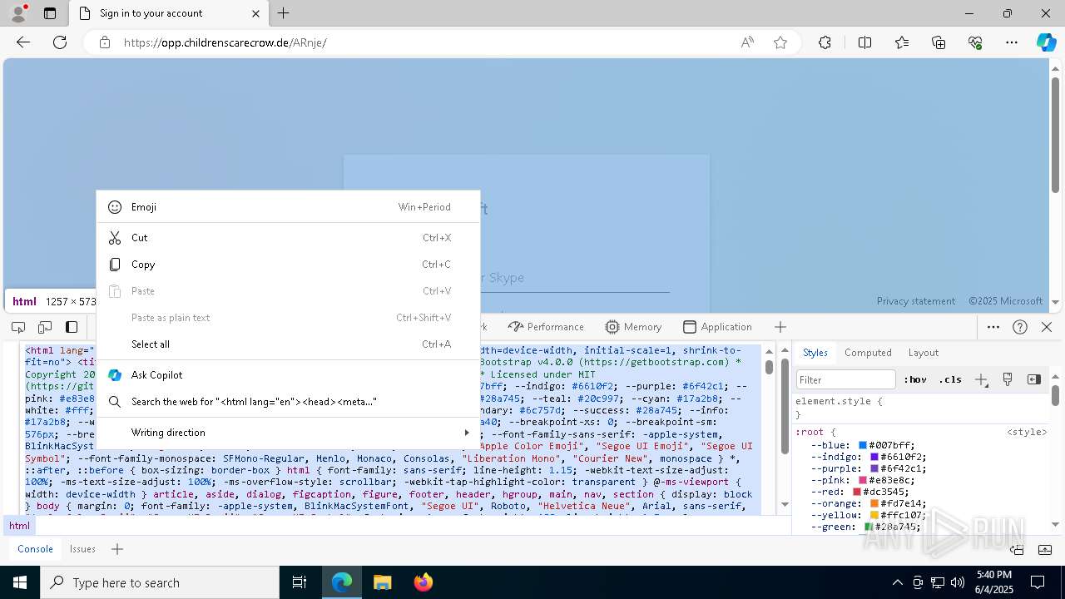Click the --indigo color swatch
The height and width of the screenshot is (599, 1065).
tap(874, 457)
